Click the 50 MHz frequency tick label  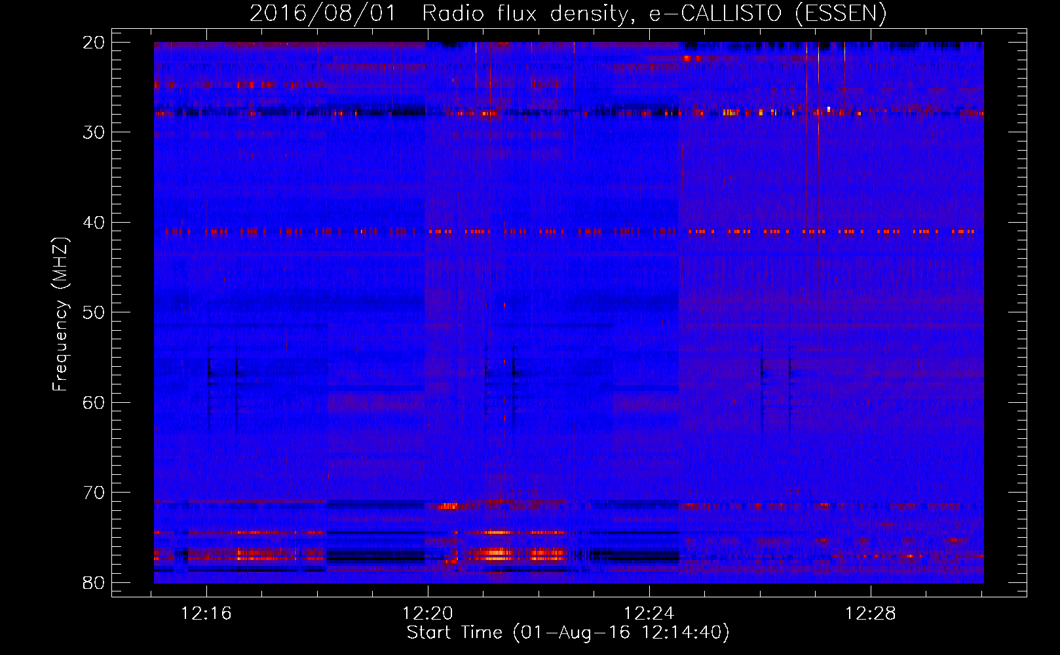pyautogui.click(x=94, y=312)
